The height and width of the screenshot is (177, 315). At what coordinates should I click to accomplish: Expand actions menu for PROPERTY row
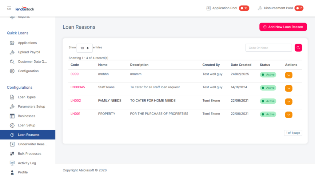288,115
